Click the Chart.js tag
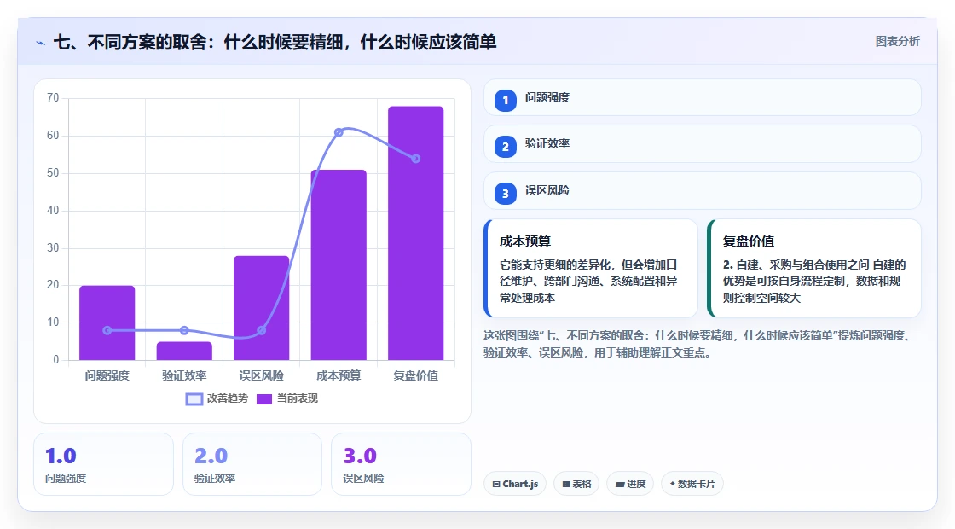The height and width of the screenshot is (529, 955). [x=515, y=484]
